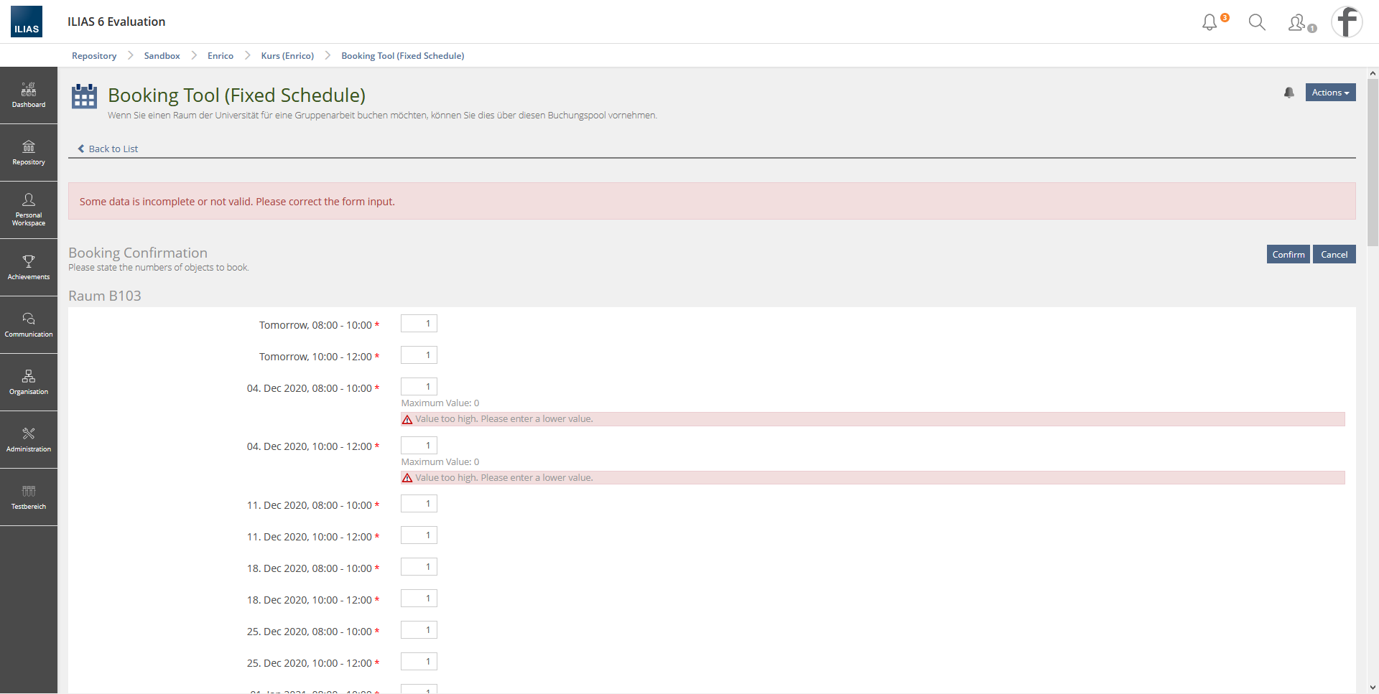This screenshot has height=694, width=1379.
Task: Focus the 04. Dec 2020 10:00 - 12:00 field
Action: pyautogui.click(x=419, y=446)
